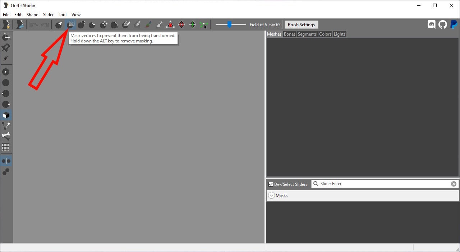Open Brush Settings
Image resolution: width=460 pixels, height=252 pixels.
(x=301, y=25)
